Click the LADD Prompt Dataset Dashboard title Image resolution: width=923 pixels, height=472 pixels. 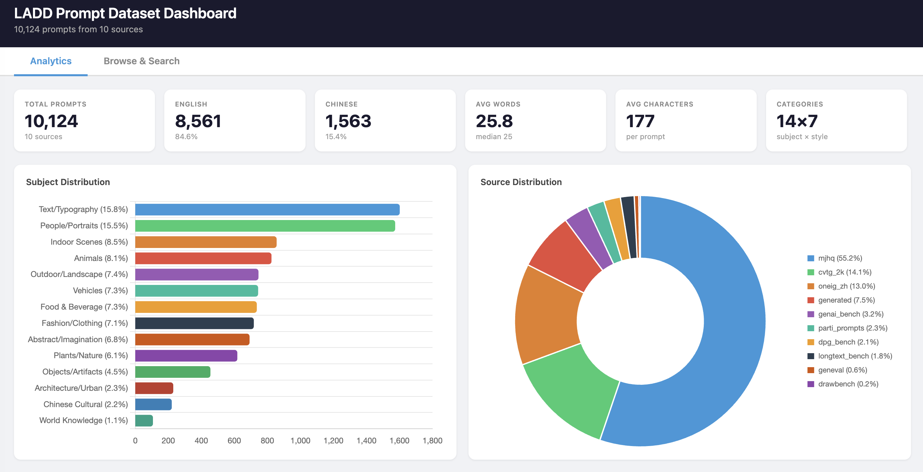coord(125,13)
